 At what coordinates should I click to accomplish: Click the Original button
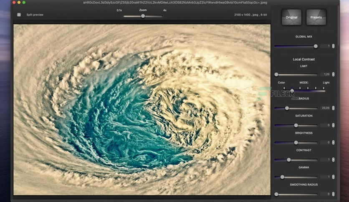pyautogui.click(x=291, y=17)
